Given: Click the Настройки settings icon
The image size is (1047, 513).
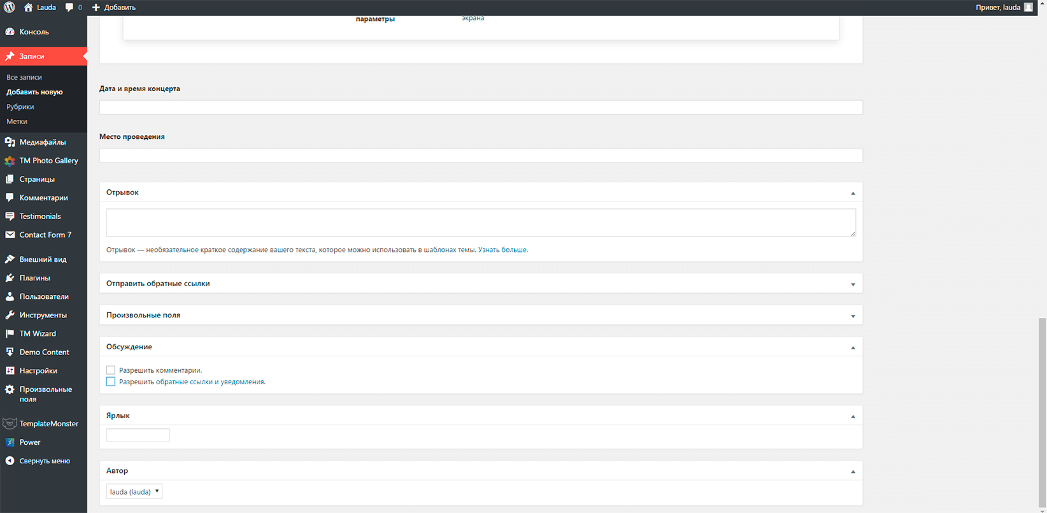Looking at the screenshot, I should click(10, 370).
